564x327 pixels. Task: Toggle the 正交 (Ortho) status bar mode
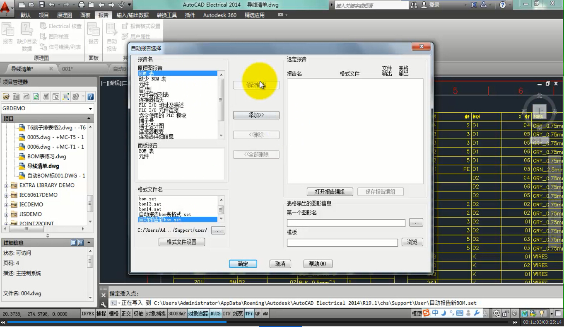[126, 314]
